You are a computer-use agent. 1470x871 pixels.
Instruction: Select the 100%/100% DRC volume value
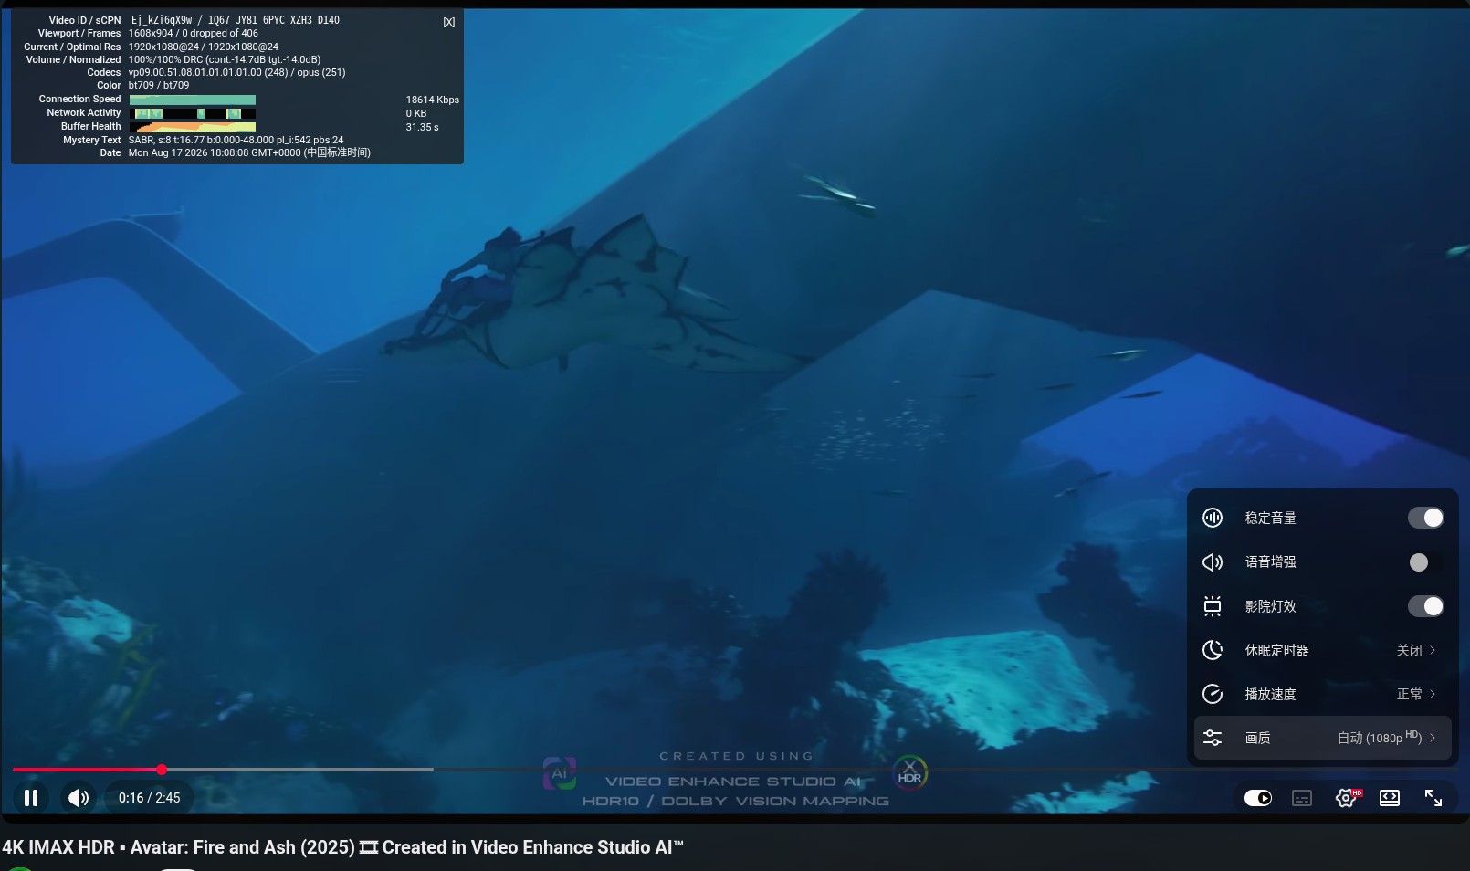pos(225,59)
